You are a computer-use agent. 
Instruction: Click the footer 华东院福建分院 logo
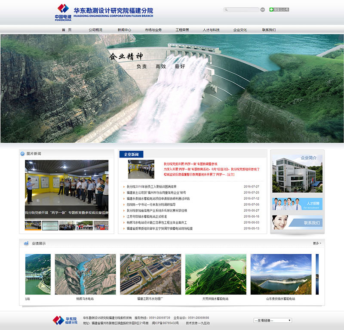point(65,320)
